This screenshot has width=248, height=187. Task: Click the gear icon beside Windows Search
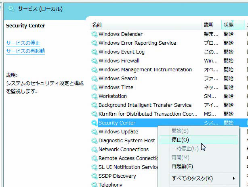[94, 79]
